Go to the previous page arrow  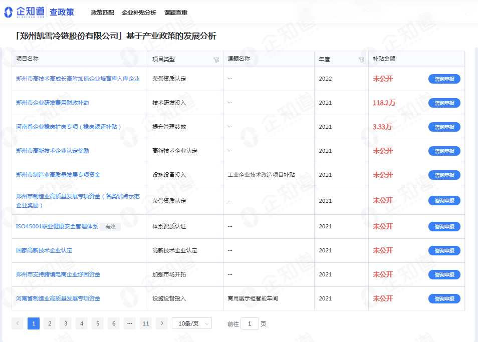click(18, 323)
